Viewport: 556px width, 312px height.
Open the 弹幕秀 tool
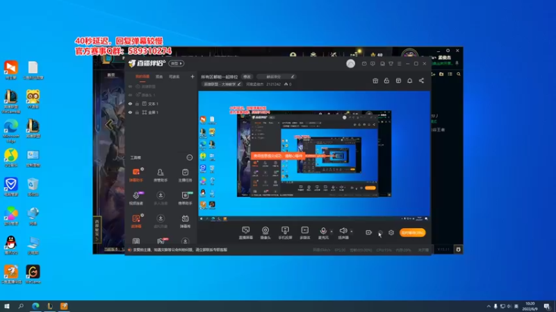(185, 221)
